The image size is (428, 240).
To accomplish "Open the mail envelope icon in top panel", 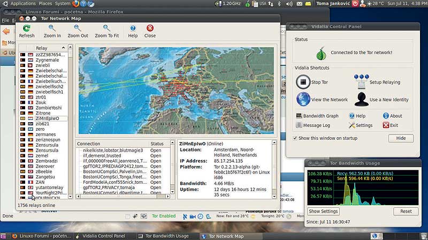I will pos(300,4).
